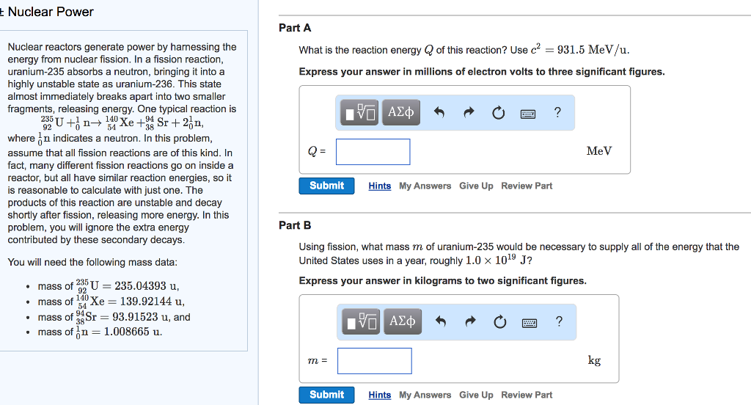Show keyboard shortcuts in Part B toolbar
This screenshot has width=751, height=405.
point(528,322)
